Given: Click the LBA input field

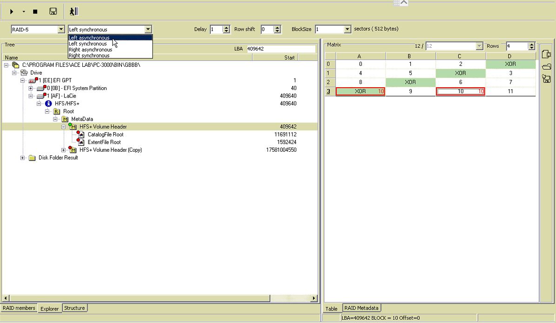Looking at the screenshot, I should [x=281, y=49].
